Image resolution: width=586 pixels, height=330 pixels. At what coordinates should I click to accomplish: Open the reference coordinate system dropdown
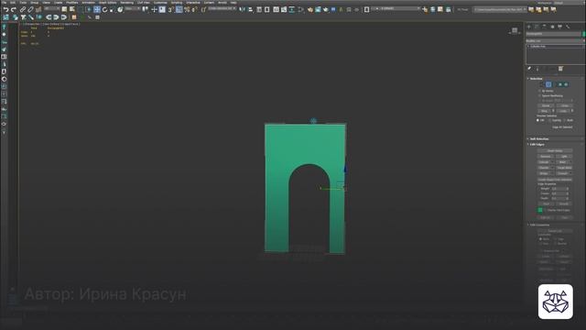[132, 8]
